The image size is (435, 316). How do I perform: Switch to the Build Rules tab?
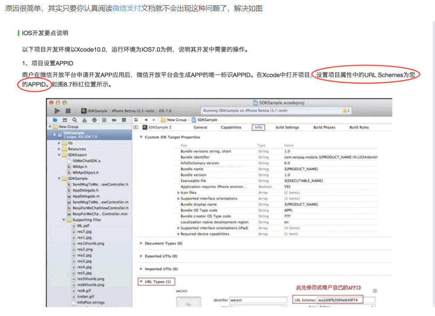359,127
